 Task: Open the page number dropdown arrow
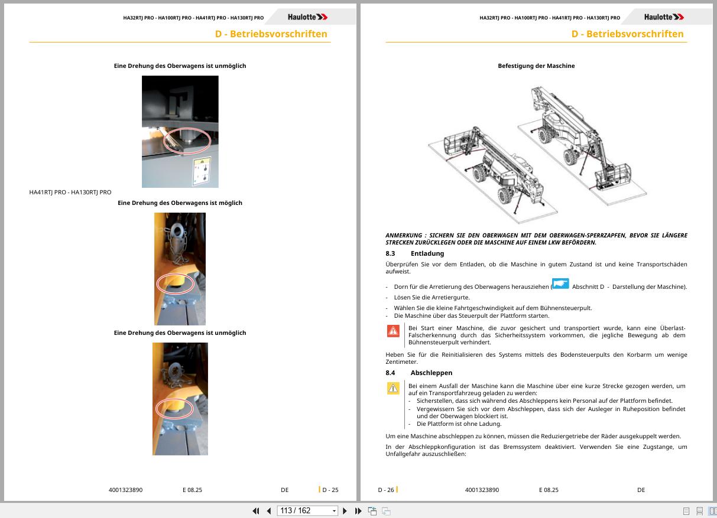pos(335,511)
